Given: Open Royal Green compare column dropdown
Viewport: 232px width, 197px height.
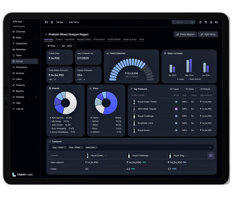Looking at the screenshot, I should pyautogui.click(x=105, y=155).
